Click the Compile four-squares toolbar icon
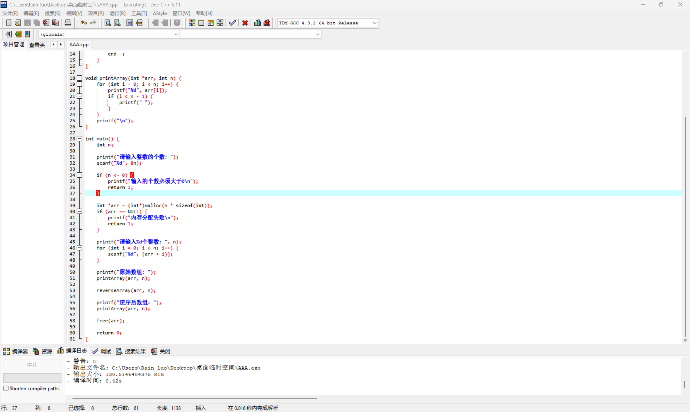Image resolution: width=690 pixels, height=412 pixels. pos(192,23)
